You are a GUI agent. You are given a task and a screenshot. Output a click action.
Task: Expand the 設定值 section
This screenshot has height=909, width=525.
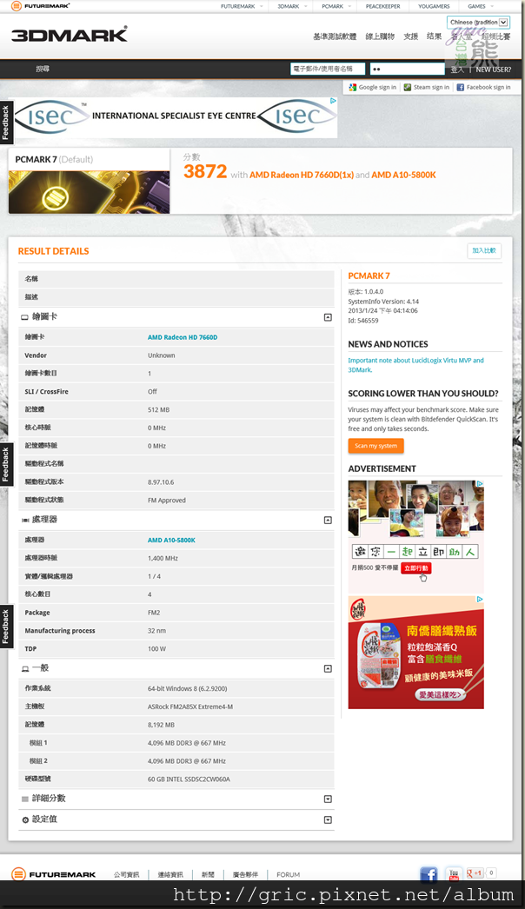pos(328,819)
